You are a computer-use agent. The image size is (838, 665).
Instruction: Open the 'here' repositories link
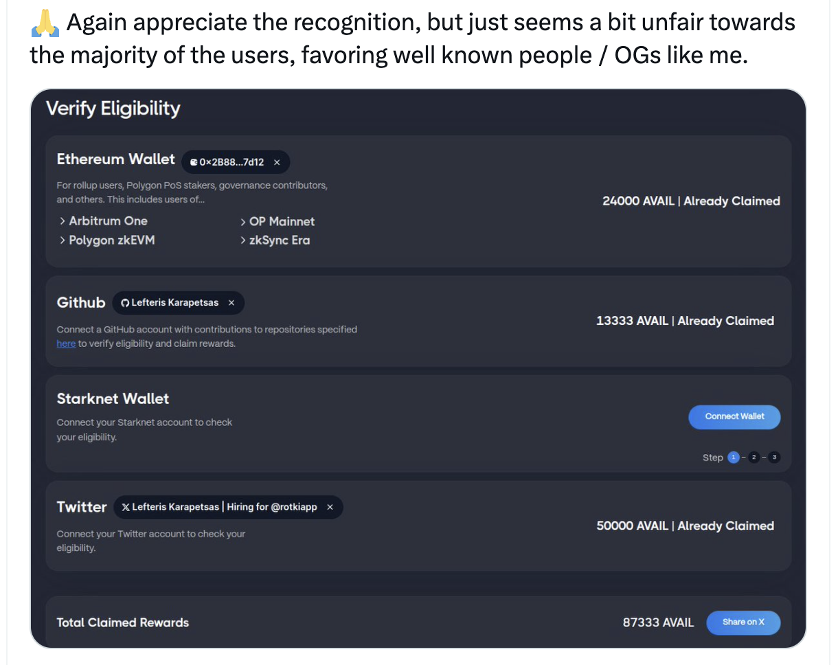click(66, 343)
